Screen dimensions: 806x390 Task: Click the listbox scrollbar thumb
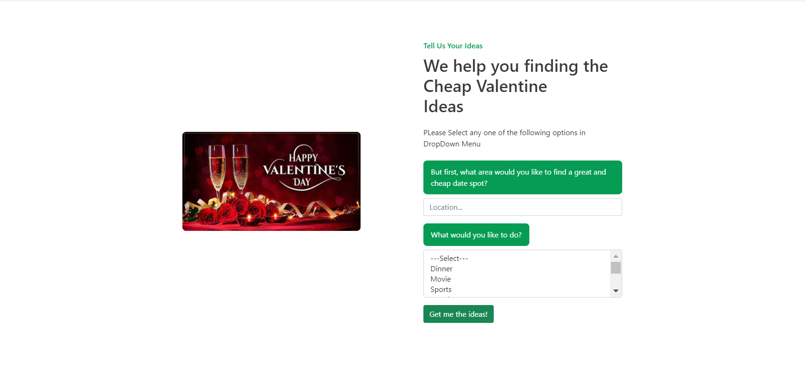pyautogui.click(x=616, y=268)
